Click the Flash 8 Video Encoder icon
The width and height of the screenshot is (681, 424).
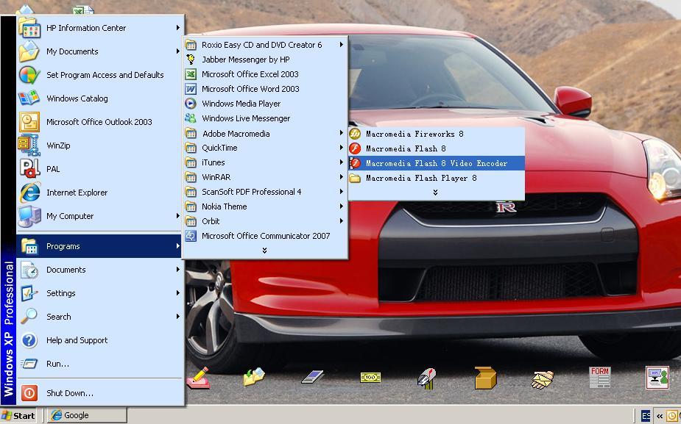point(356,163)
